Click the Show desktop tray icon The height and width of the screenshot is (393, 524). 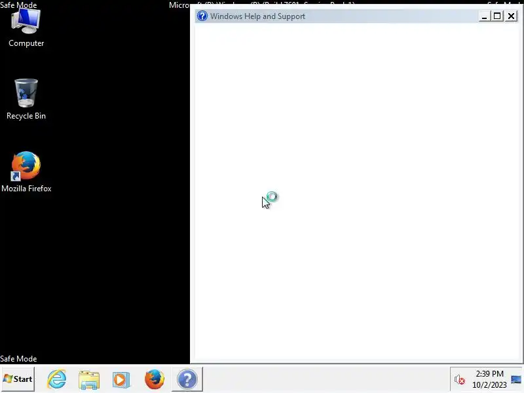516,380
